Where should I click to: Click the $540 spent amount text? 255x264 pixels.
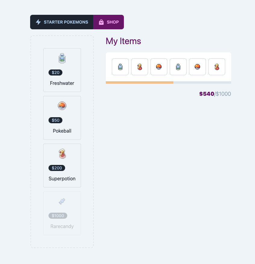pyautogui.click(x=206, y=94)
